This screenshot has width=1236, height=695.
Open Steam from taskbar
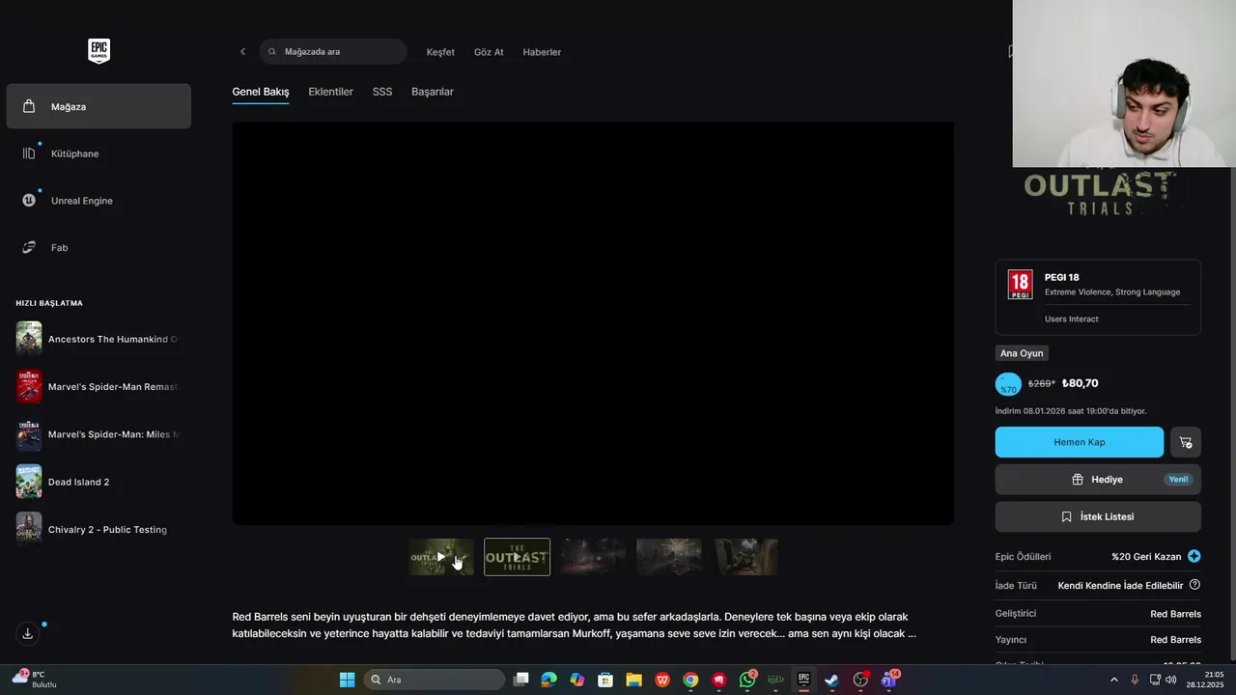(x=831, y=680)
